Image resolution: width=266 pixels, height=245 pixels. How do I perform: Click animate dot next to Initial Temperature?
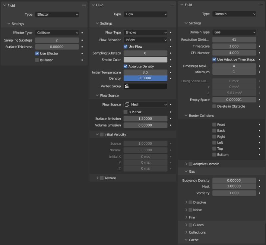point(171,72)
